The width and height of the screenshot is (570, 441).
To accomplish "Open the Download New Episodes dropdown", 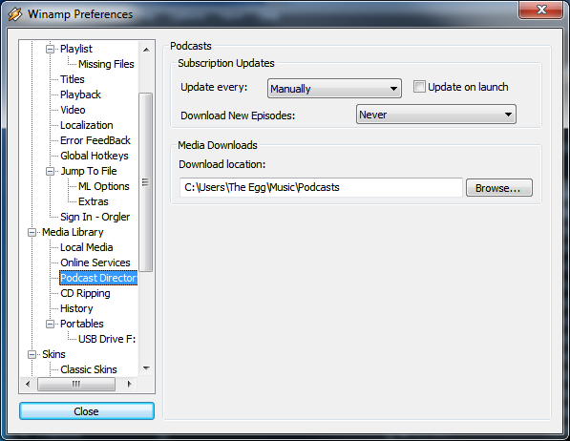I will 436,115.
